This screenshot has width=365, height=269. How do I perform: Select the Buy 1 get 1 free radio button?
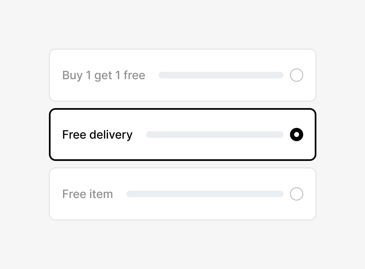(297, 75)
